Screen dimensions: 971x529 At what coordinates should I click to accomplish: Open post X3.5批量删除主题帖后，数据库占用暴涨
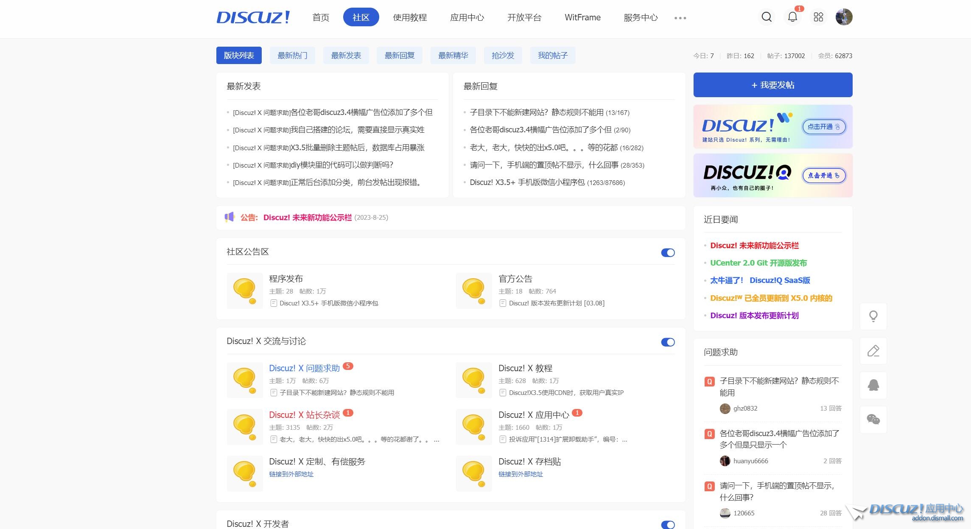click(358, 148)
